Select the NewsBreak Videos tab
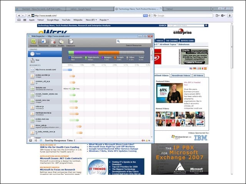This screenshot has width=246, height=184. pyautogui.click(x=181, y=76)
